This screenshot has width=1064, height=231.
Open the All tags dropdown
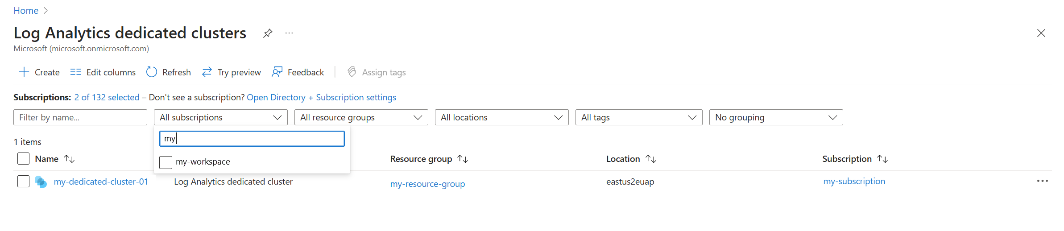pyautogui.click(x=638, y=117)
